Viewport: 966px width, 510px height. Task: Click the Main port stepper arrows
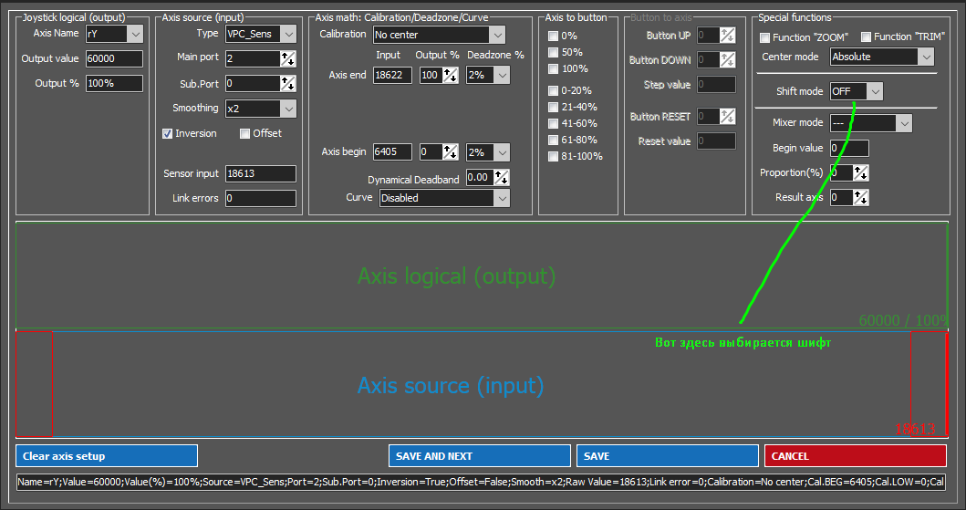point(287,58)
